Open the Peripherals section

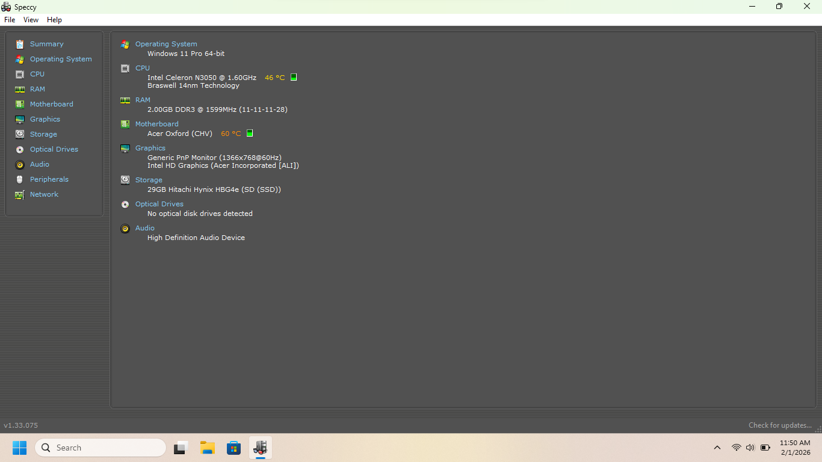tap(49, 179)
